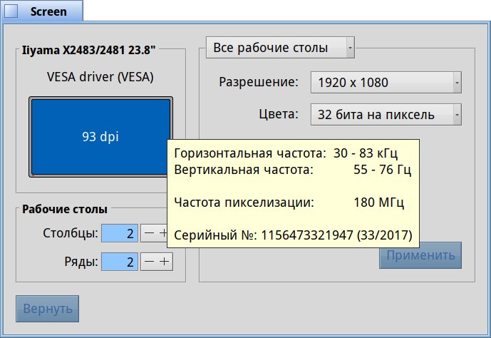The image size is (491, 338).
Task: Click the Горизонтальная частота line in tooltip
Action: tap(286, 153)
